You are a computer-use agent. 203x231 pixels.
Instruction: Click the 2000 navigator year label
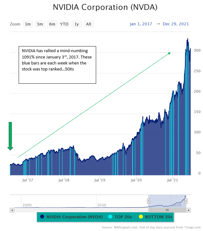coord(27,205)
